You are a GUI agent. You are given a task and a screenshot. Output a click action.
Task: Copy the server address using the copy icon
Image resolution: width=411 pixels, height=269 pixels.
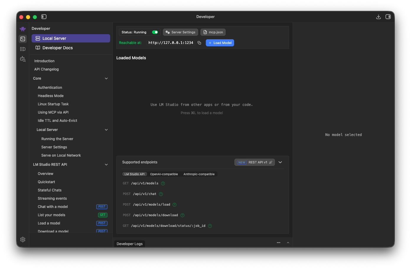[x=199, y=42]
